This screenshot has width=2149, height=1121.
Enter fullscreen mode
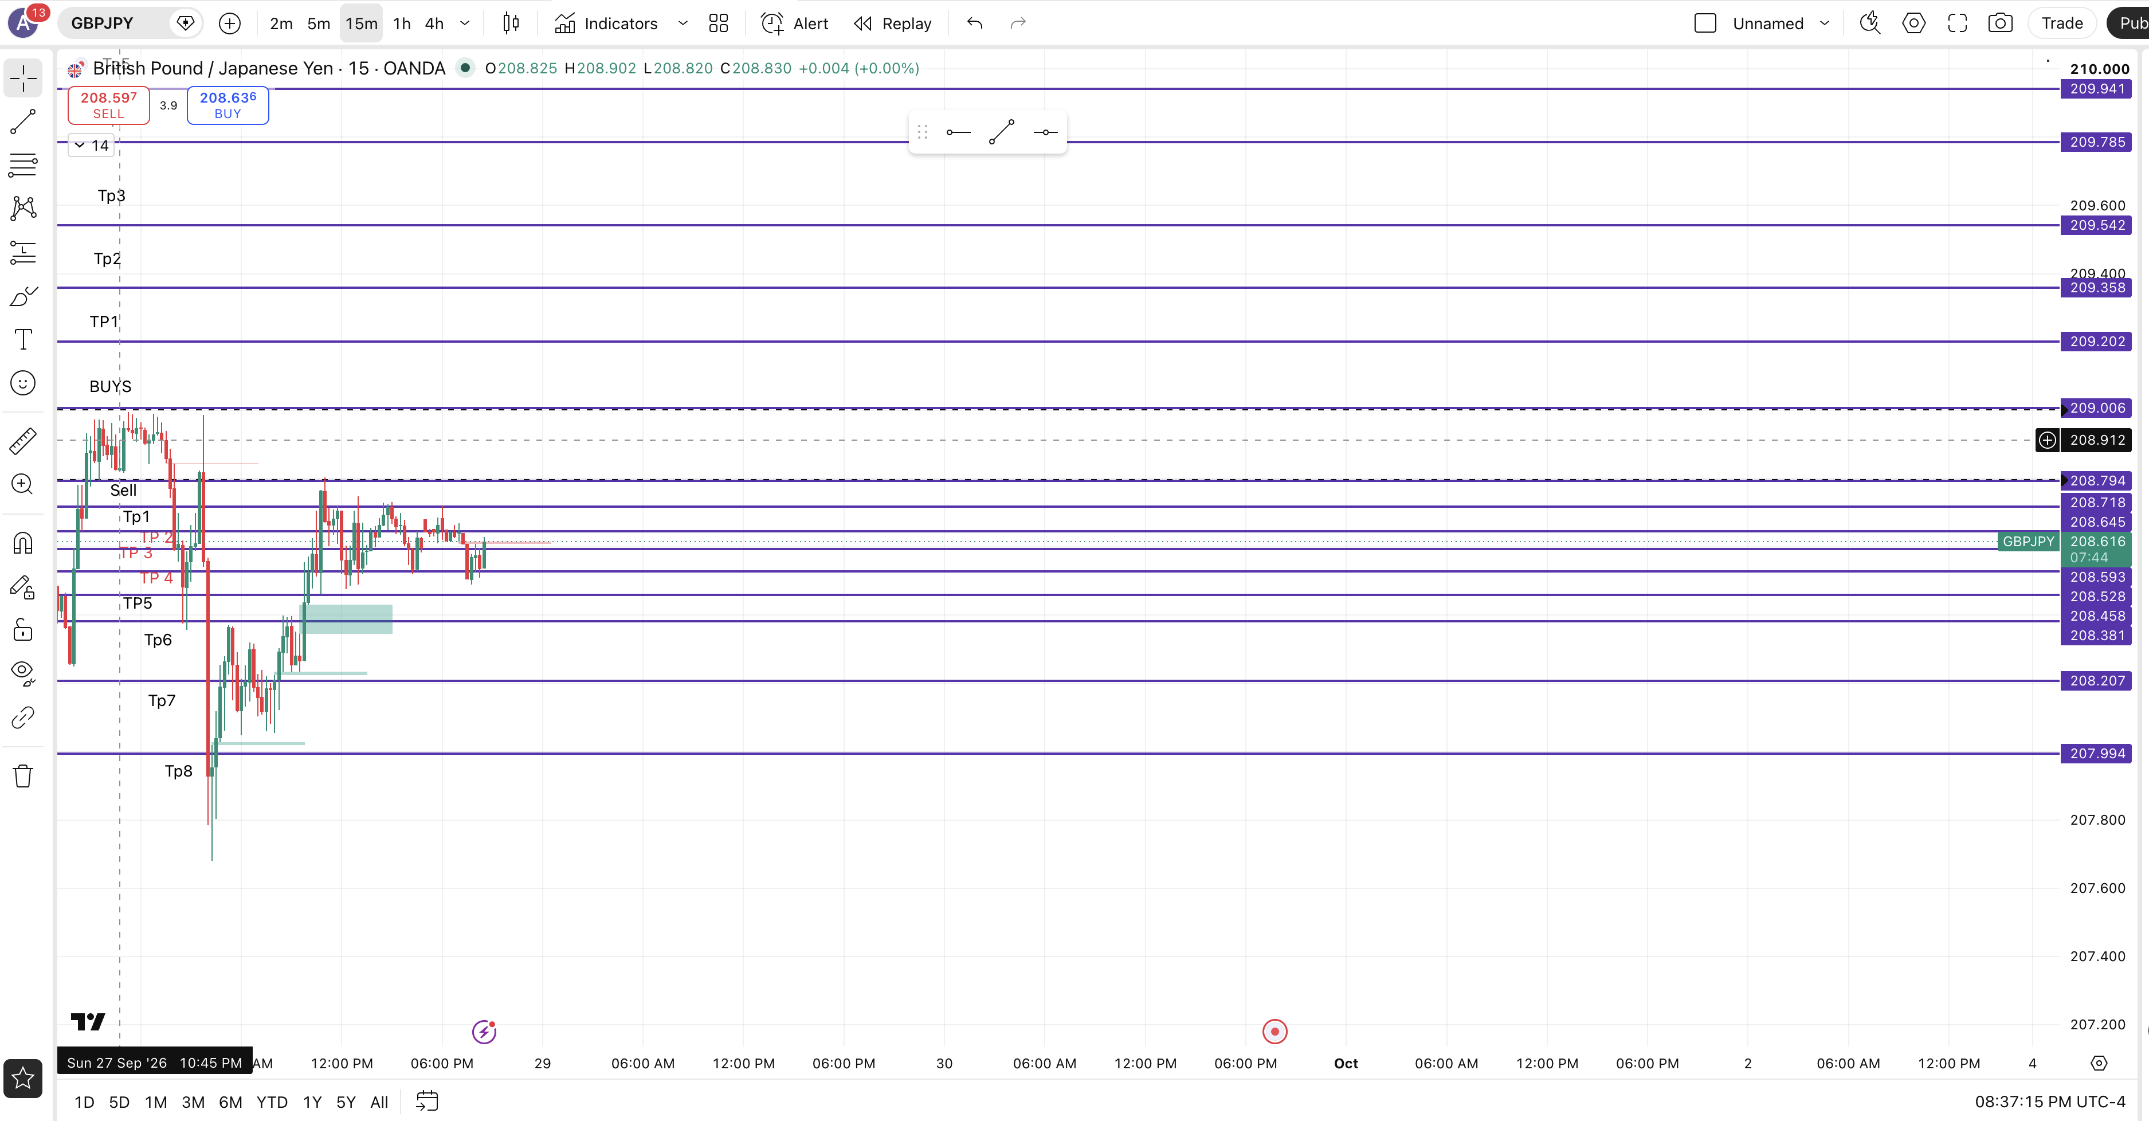pyautogui.click(x=1957, y=23)
